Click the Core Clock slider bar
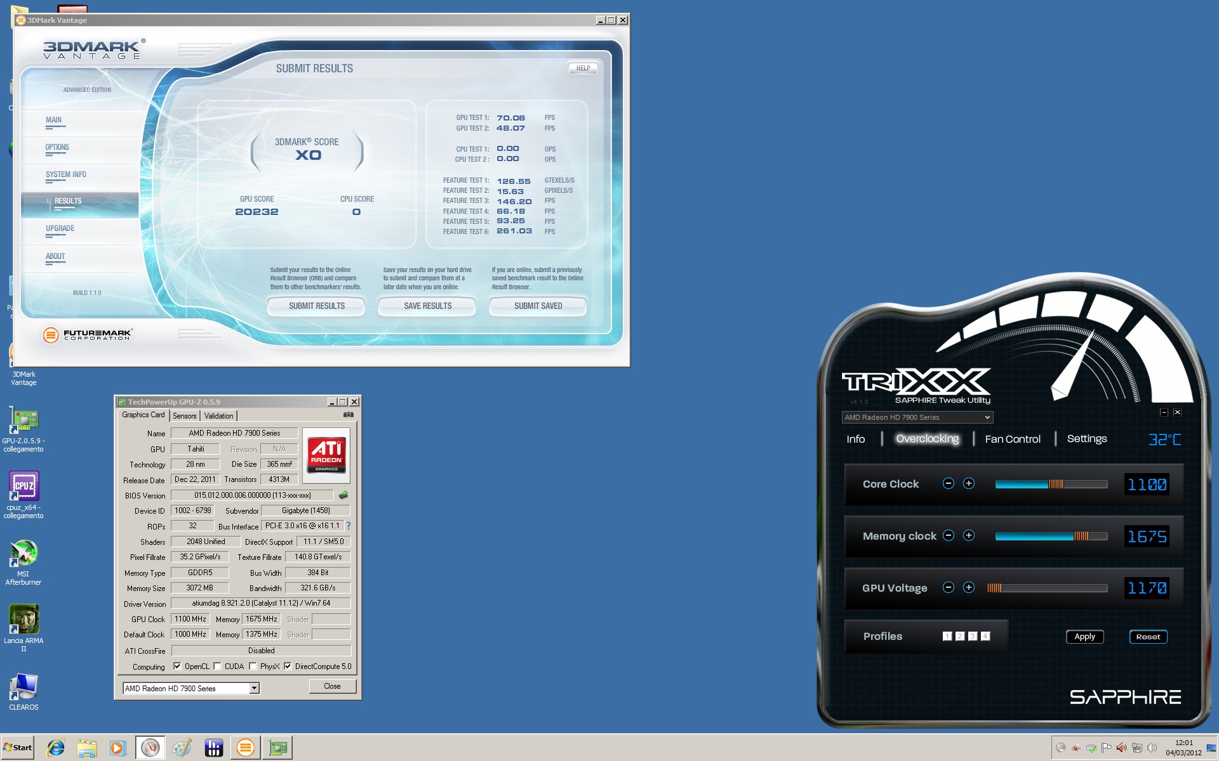Viewport: 1219px width, 761px height. [x=1051, y=484]
